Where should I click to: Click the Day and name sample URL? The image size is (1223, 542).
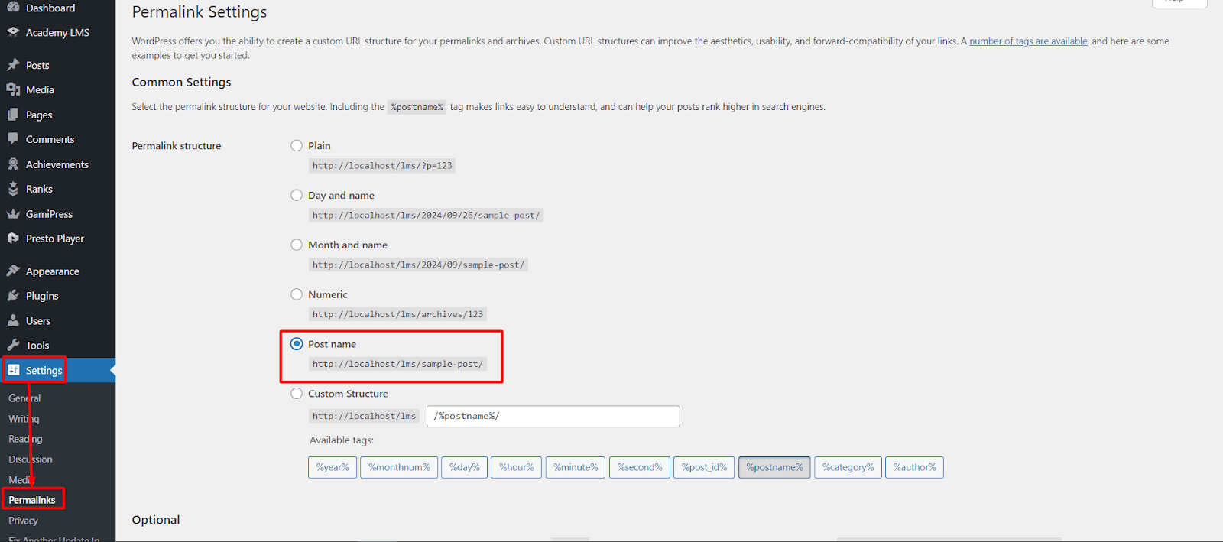point(426,215)
